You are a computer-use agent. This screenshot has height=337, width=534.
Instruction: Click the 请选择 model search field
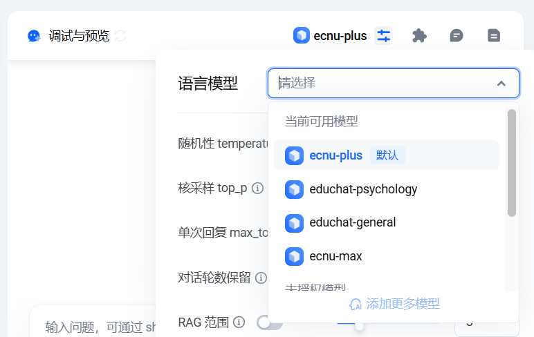coord(394,84)
